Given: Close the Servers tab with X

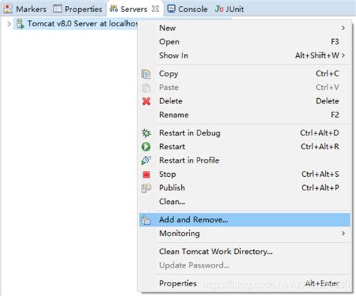Looking at the screenshot, I should (x=155, y=9).
